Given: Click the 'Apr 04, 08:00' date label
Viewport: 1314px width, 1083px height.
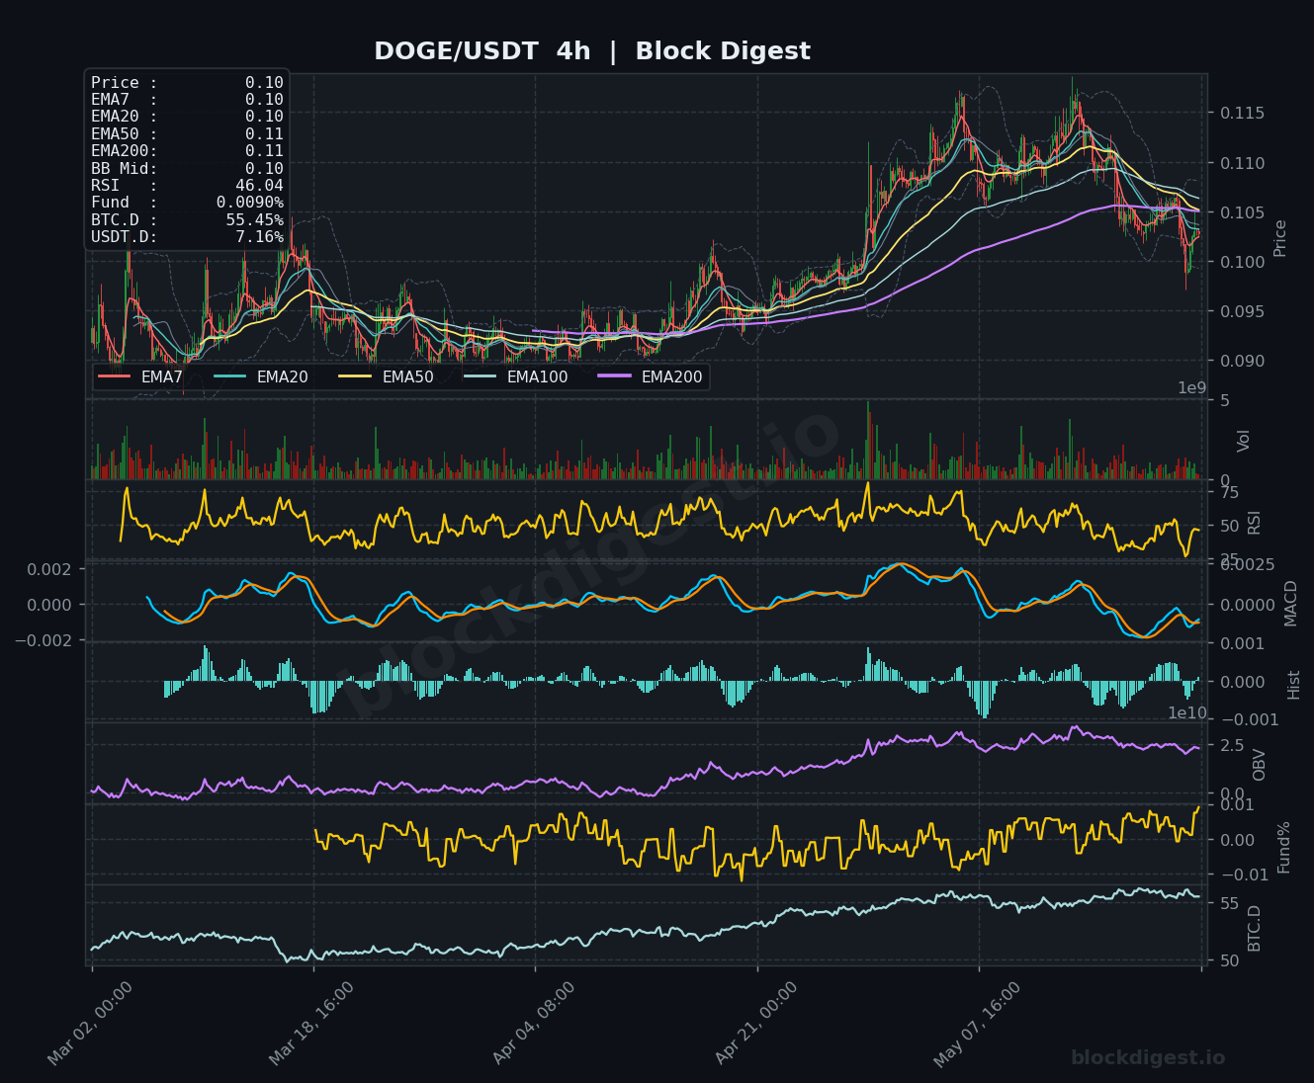Looking at the screenshot, I should [534, 1024].
